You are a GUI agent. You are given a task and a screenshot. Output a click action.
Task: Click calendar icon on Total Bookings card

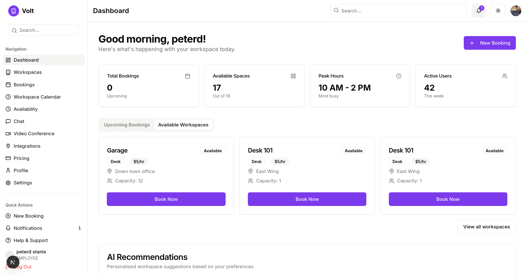(187, 76)
